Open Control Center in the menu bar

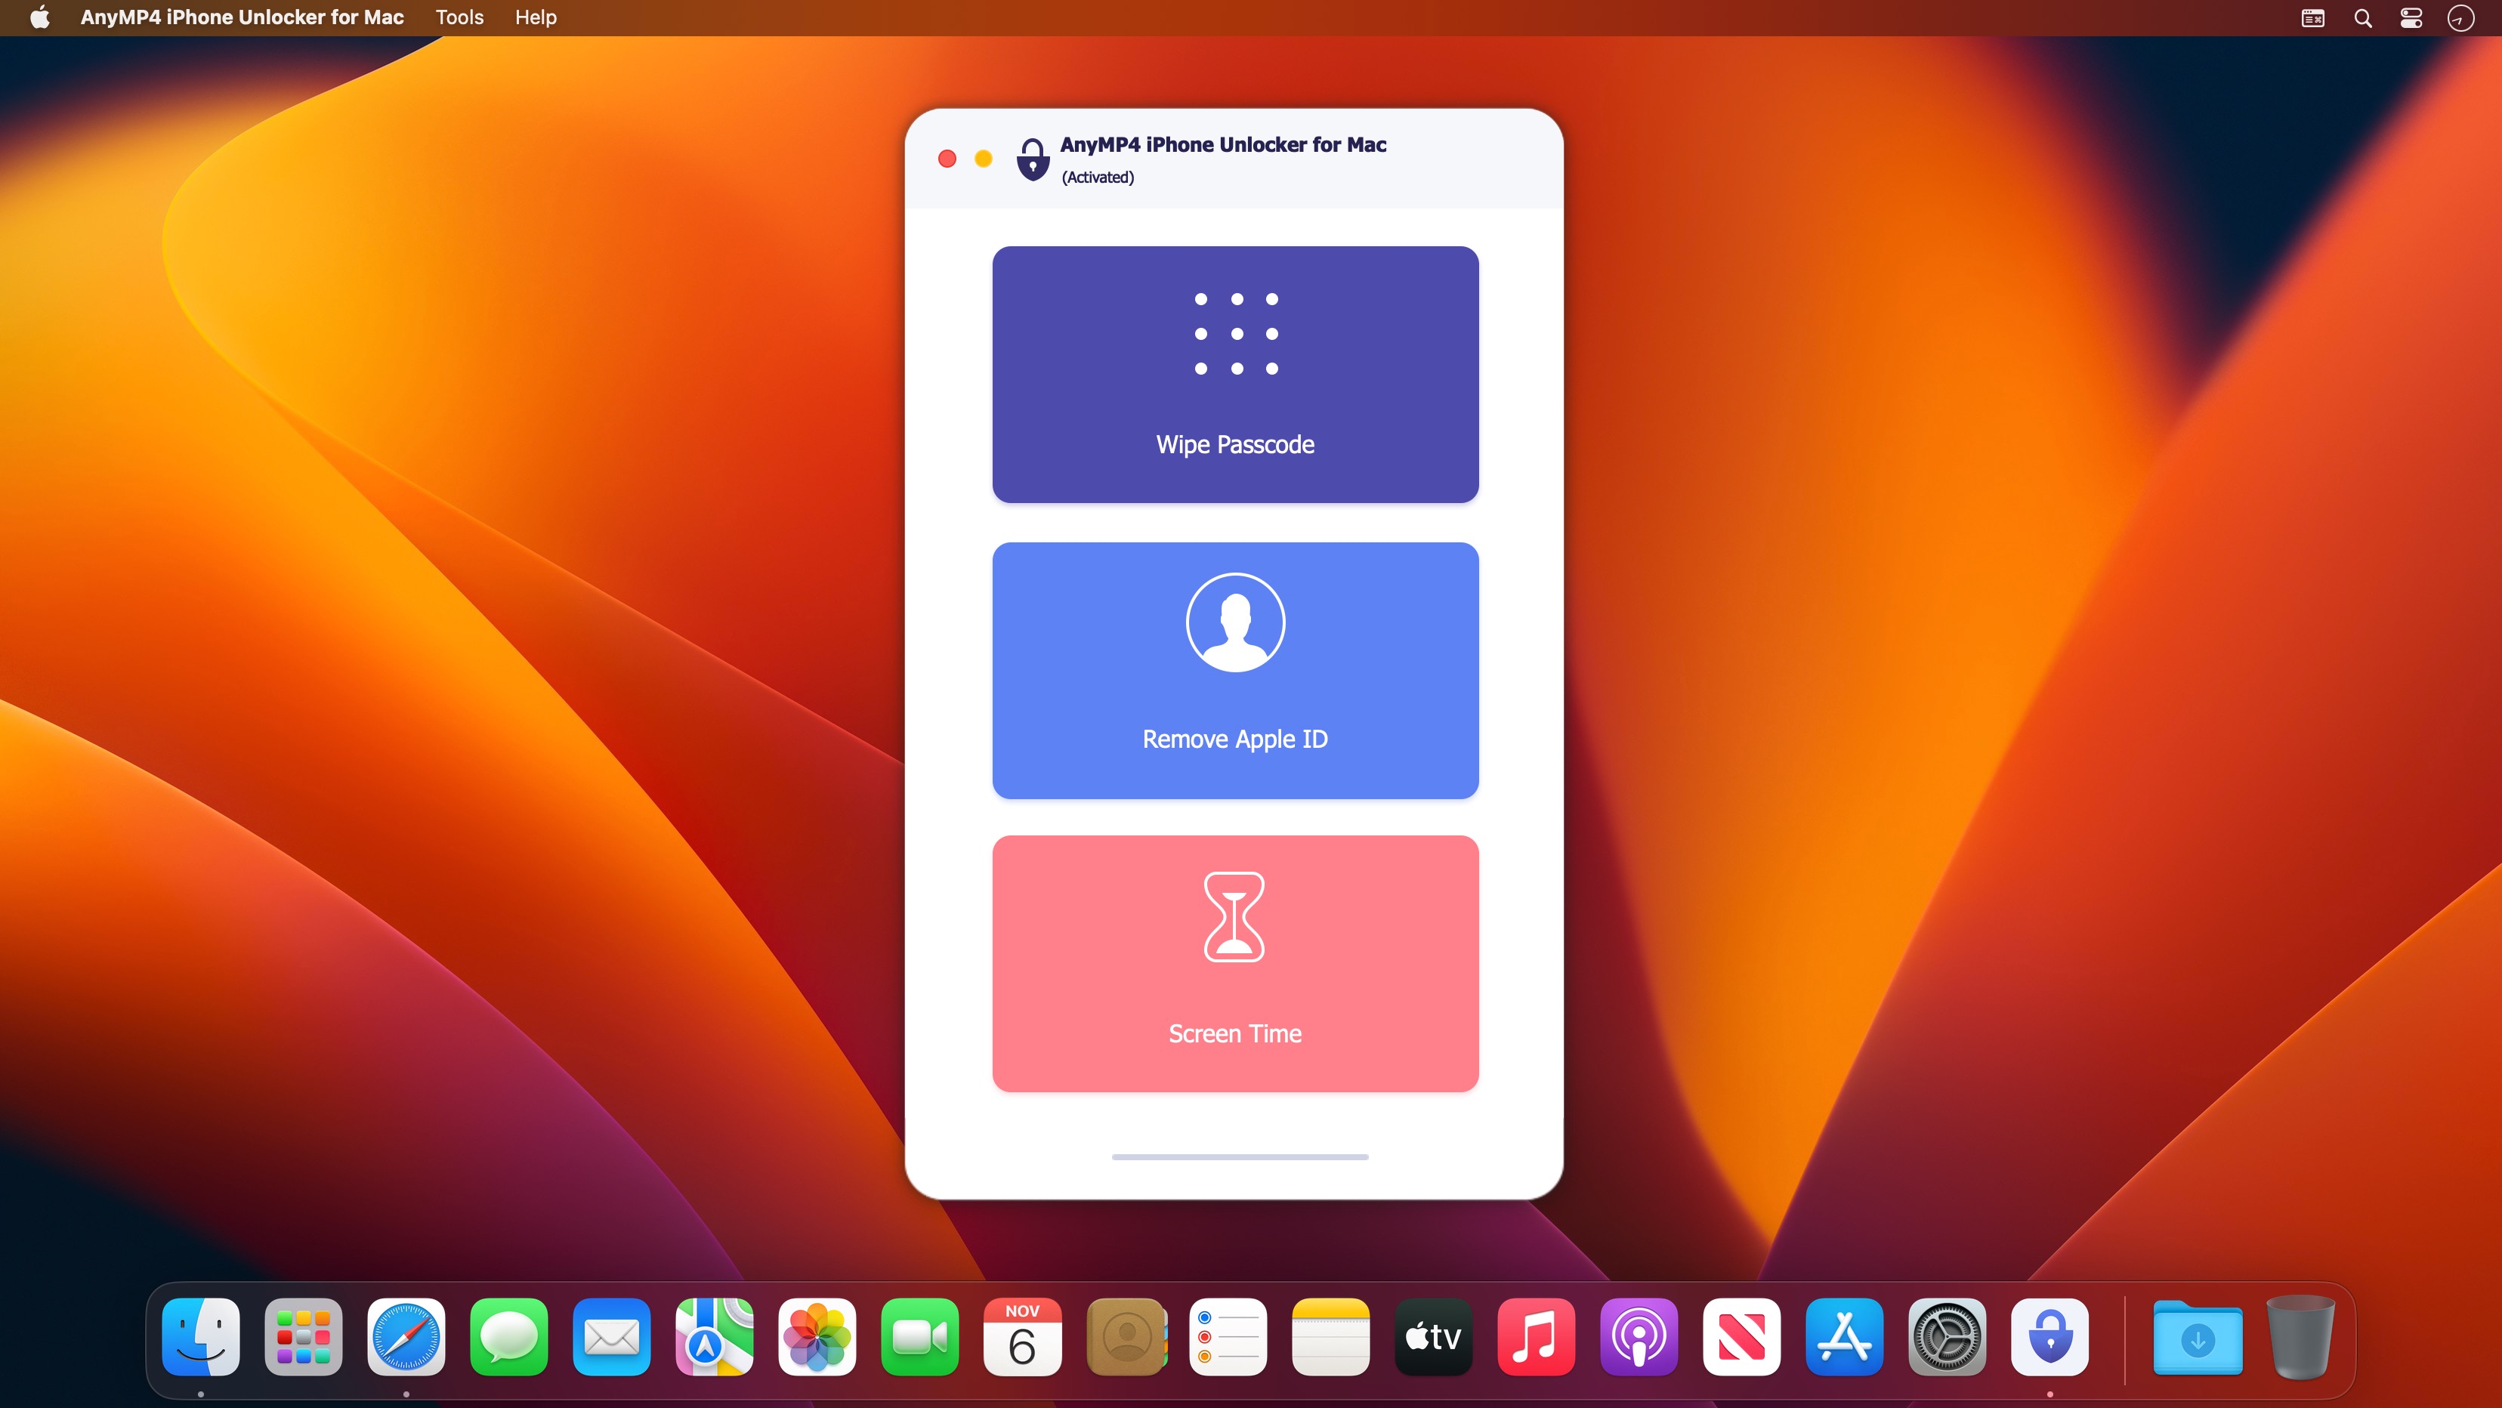coord(2411,17)
